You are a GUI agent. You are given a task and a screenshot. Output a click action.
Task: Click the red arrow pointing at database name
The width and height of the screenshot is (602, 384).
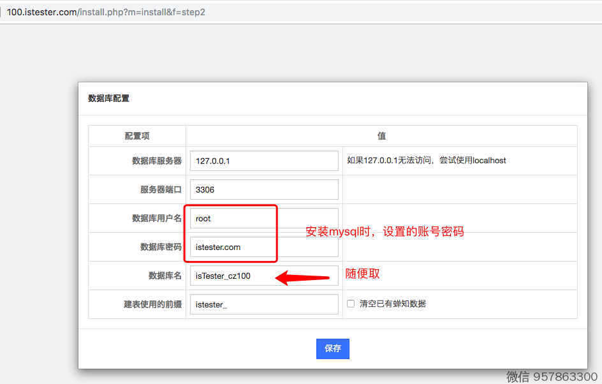coord(306,277)
